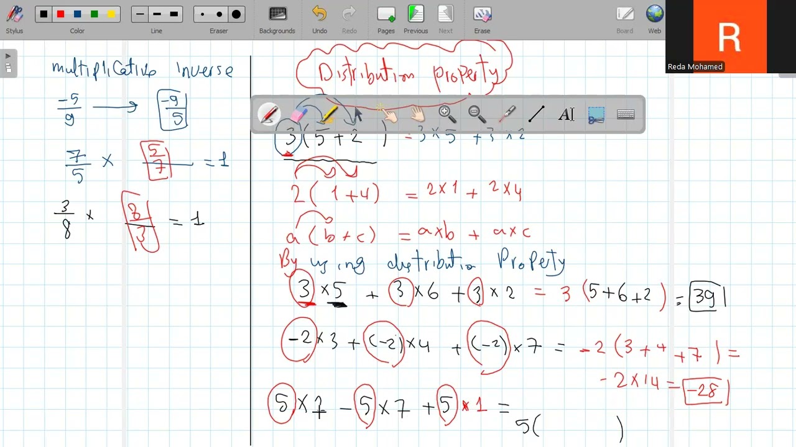Click the zoom out magnifier
The image size is (796, 447).
click(477, 114)
